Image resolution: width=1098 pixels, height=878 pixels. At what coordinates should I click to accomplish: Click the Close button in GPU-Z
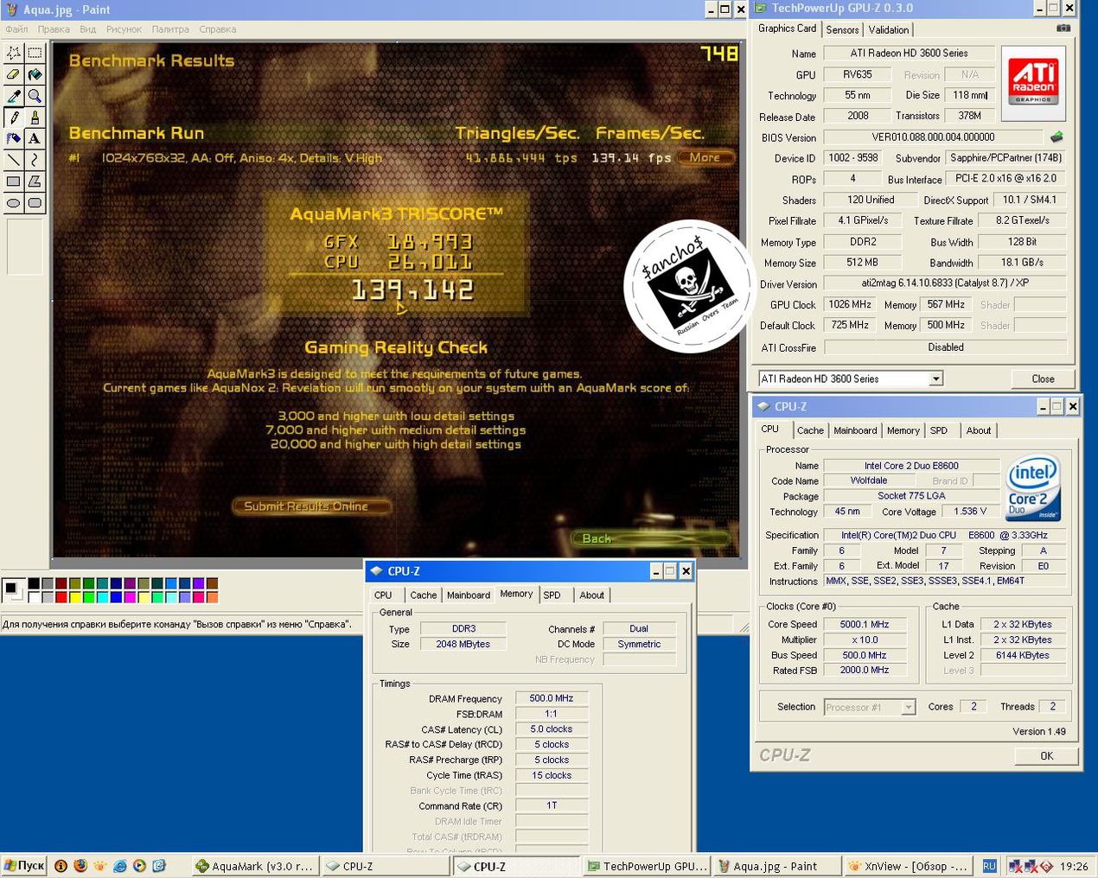[1043, 379]
